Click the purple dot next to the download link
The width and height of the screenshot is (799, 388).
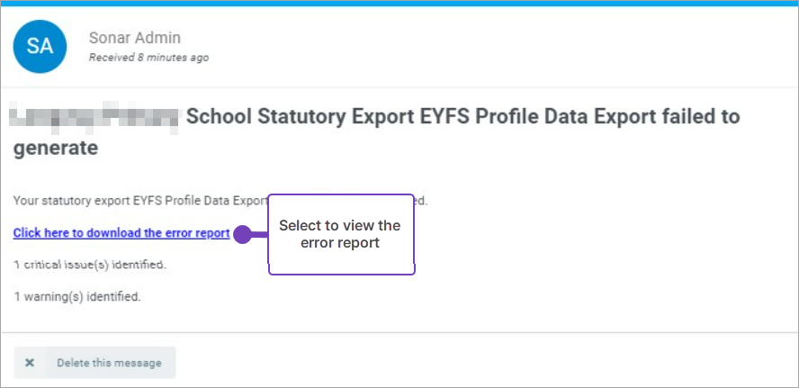[x=240, y=234]
